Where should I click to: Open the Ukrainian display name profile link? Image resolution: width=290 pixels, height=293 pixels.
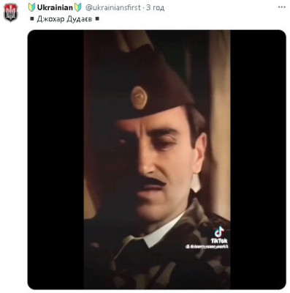(x=55, y=7)
